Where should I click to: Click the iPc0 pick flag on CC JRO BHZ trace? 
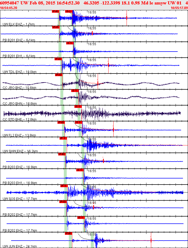(59, 75)
